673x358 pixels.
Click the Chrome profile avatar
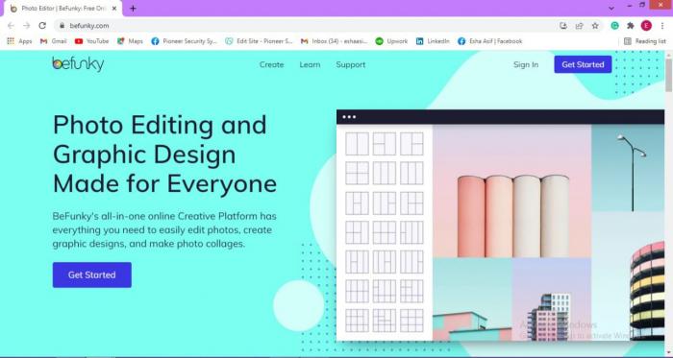tap(646, 26)
